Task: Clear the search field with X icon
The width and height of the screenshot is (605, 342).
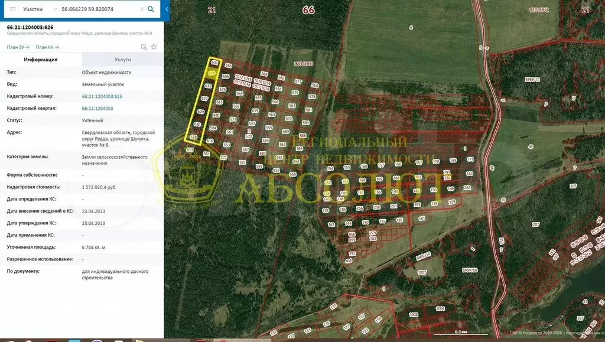Action: click(142, 9)
